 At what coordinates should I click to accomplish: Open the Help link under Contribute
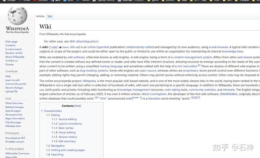[x=8, y=76]
